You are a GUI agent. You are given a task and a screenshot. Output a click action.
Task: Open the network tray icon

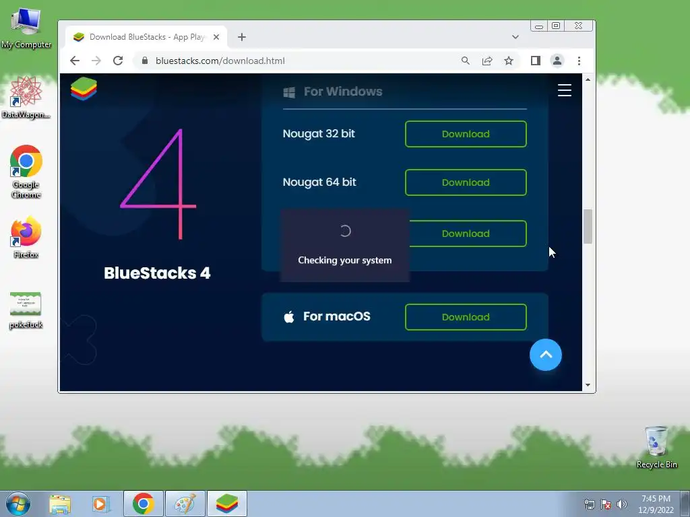pyautogui.click(x=589, y=504)
